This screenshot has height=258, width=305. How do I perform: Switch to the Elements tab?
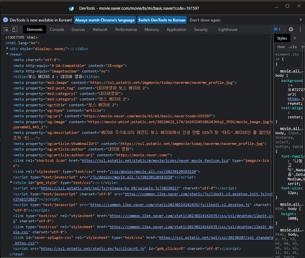point(35,30)
